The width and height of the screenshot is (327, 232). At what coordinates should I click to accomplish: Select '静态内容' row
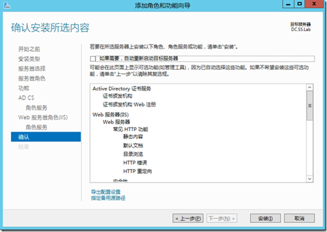click(x=133, y=137)
